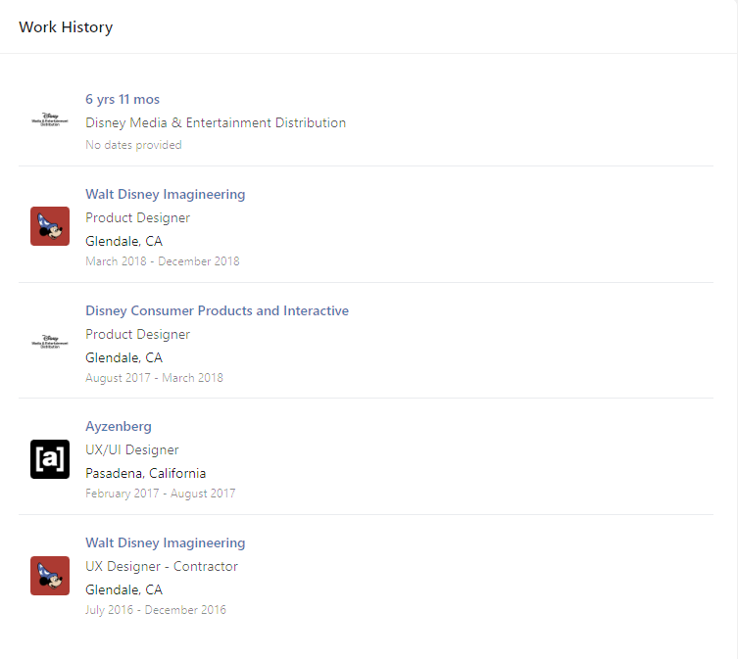
Task: Open the Walt Disney Imagineering link above Product Designer
Action: (166, 194)
